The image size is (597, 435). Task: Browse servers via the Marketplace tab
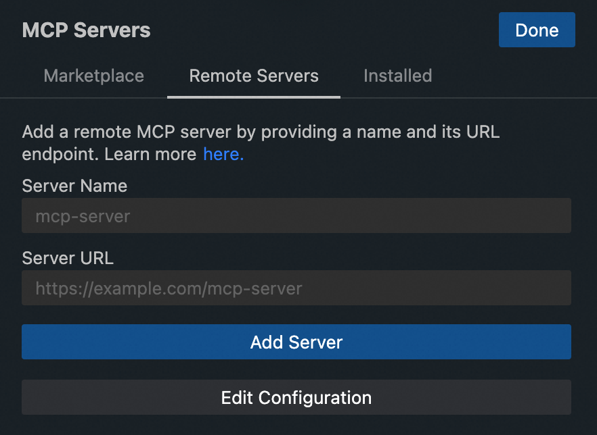(94, 76)
